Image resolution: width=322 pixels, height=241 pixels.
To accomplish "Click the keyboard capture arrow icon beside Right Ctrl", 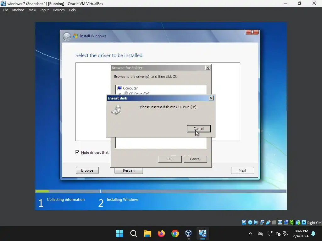I will pyautogui.click(x=304, y=222).
